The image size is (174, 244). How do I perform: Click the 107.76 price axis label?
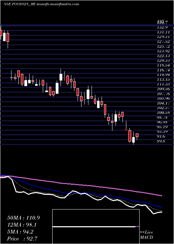164,94
